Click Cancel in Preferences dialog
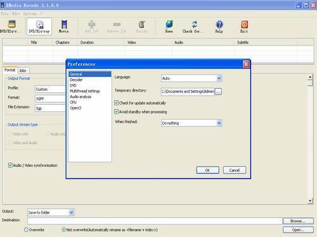Image resolution: width=317 pixels, height=237 pixels. tap(235, 170)
